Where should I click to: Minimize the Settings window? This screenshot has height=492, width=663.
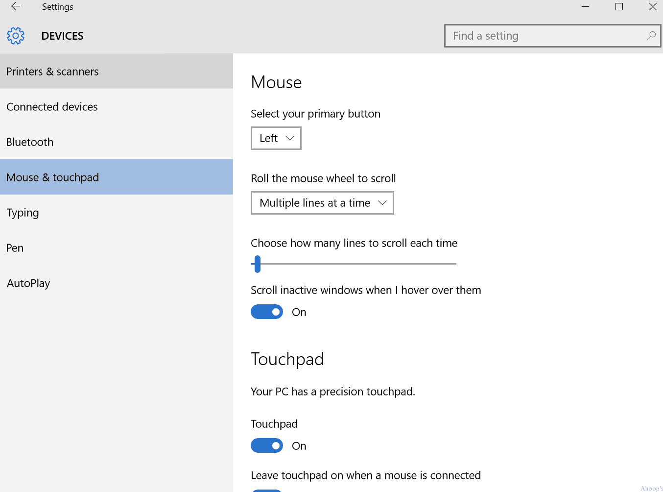tap(586, 7)
